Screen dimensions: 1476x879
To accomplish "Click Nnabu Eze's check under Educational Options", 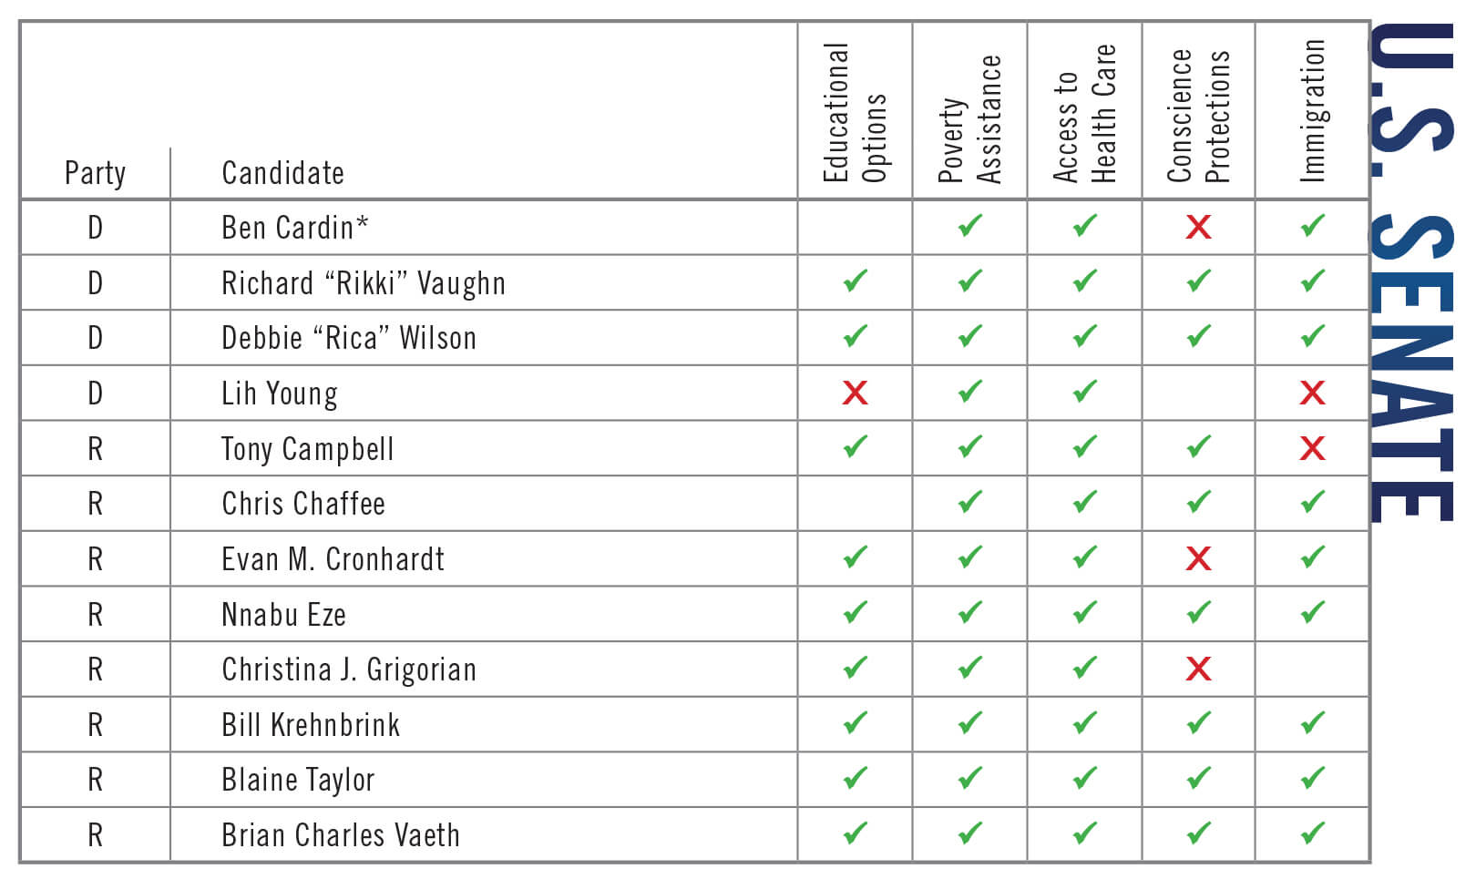I will tap(855, 613).
